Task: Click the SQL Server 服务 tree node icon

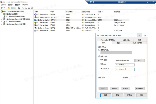Action: tap(4, 14)
